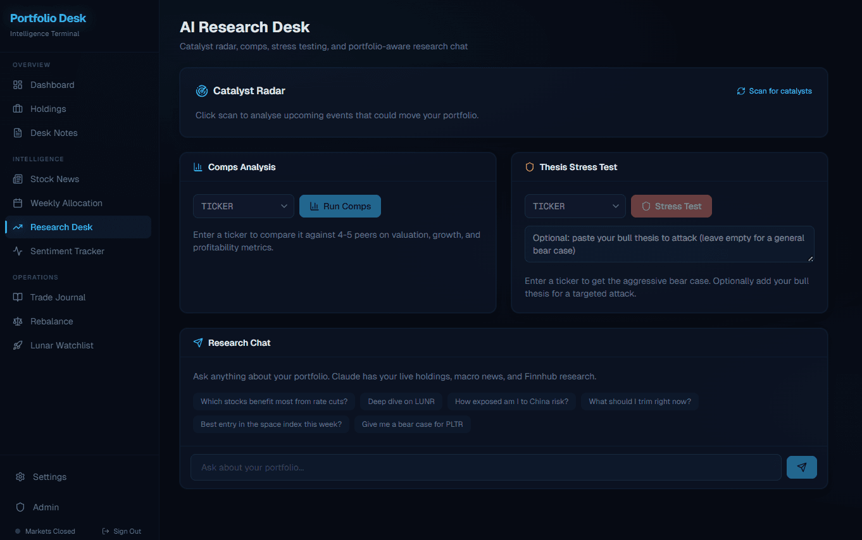The height and width of the screenshot is (540, 862).
Task: Open Lunar Watchlist
Action: pyautogui.click(x=78, y=345)
